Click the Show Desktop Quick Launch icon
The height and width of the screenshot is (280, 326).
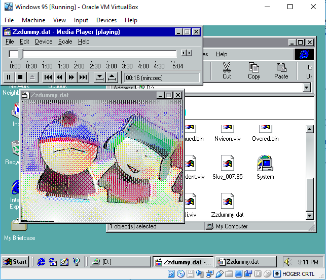tap(64, 262)
